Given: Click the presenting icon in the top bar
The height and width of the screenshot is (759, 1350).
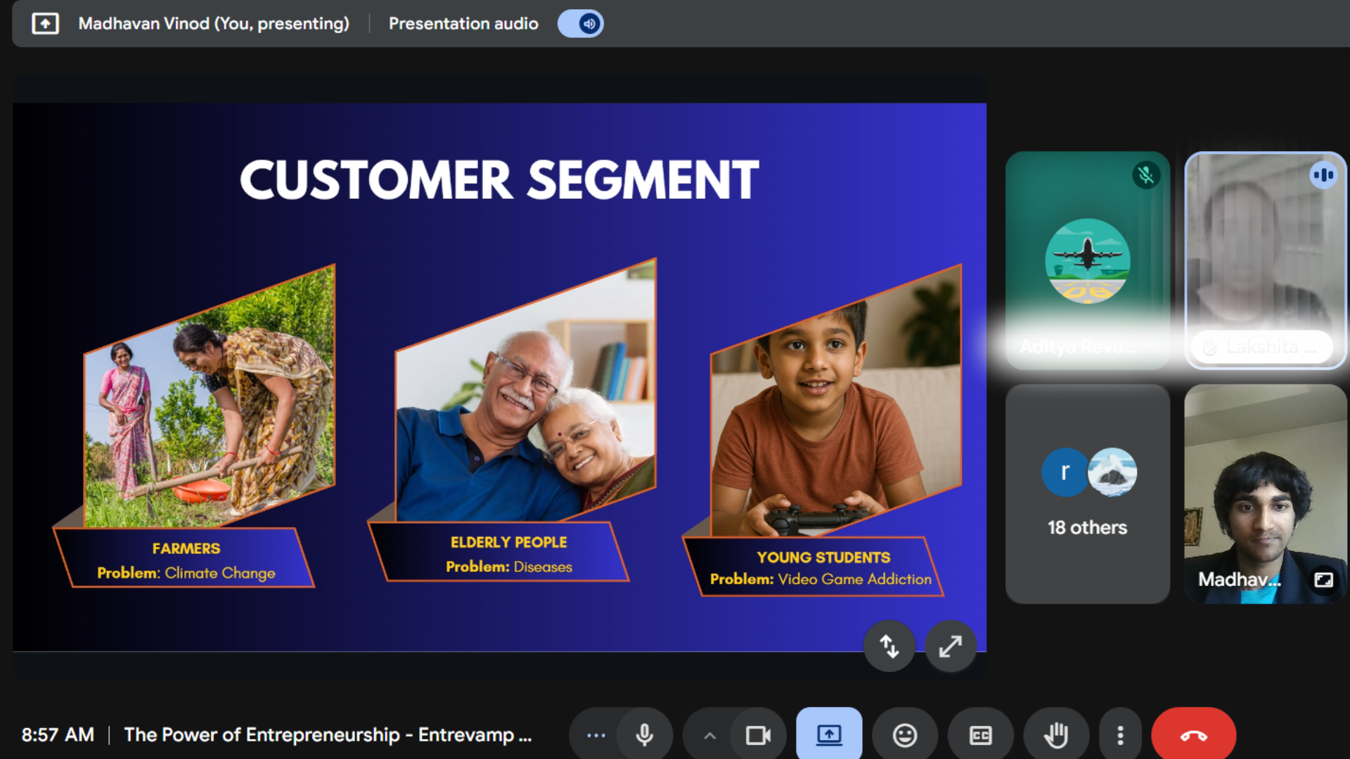Looking at the screenshot, I should coord(45,23).
